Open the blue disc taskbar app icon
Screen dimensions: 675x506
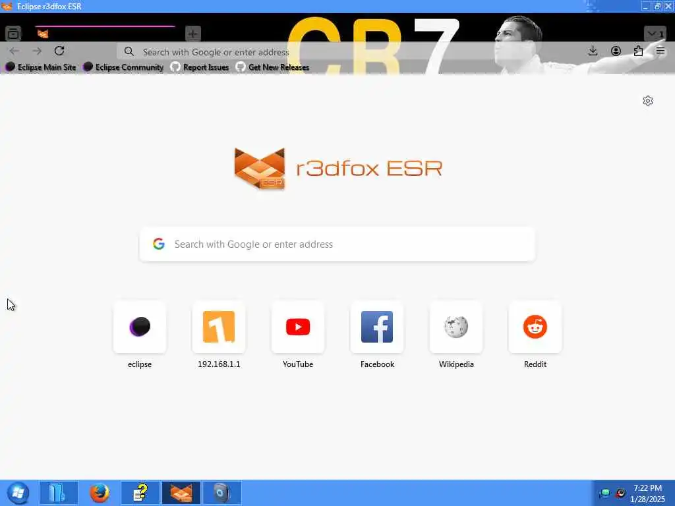coord(221,493)
